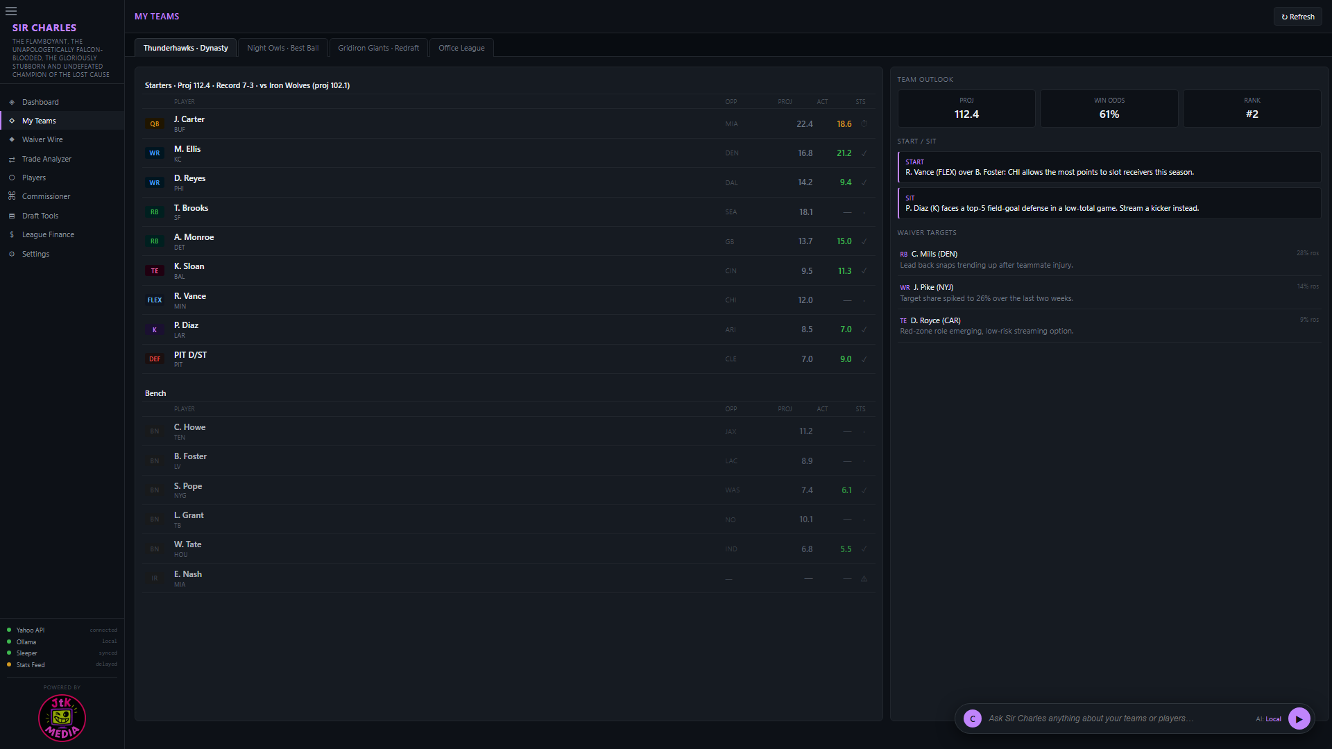Viewport: 1332px width, 749px height.
Task: Click the Commissioner command icon
Action: point(12,196)
